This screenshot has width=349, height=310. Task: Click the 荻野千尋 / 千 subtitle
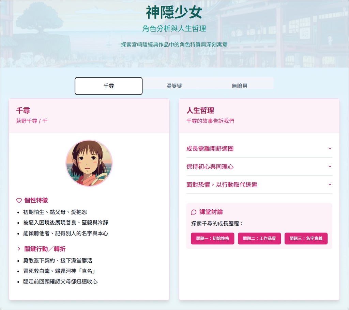[32, 121]
